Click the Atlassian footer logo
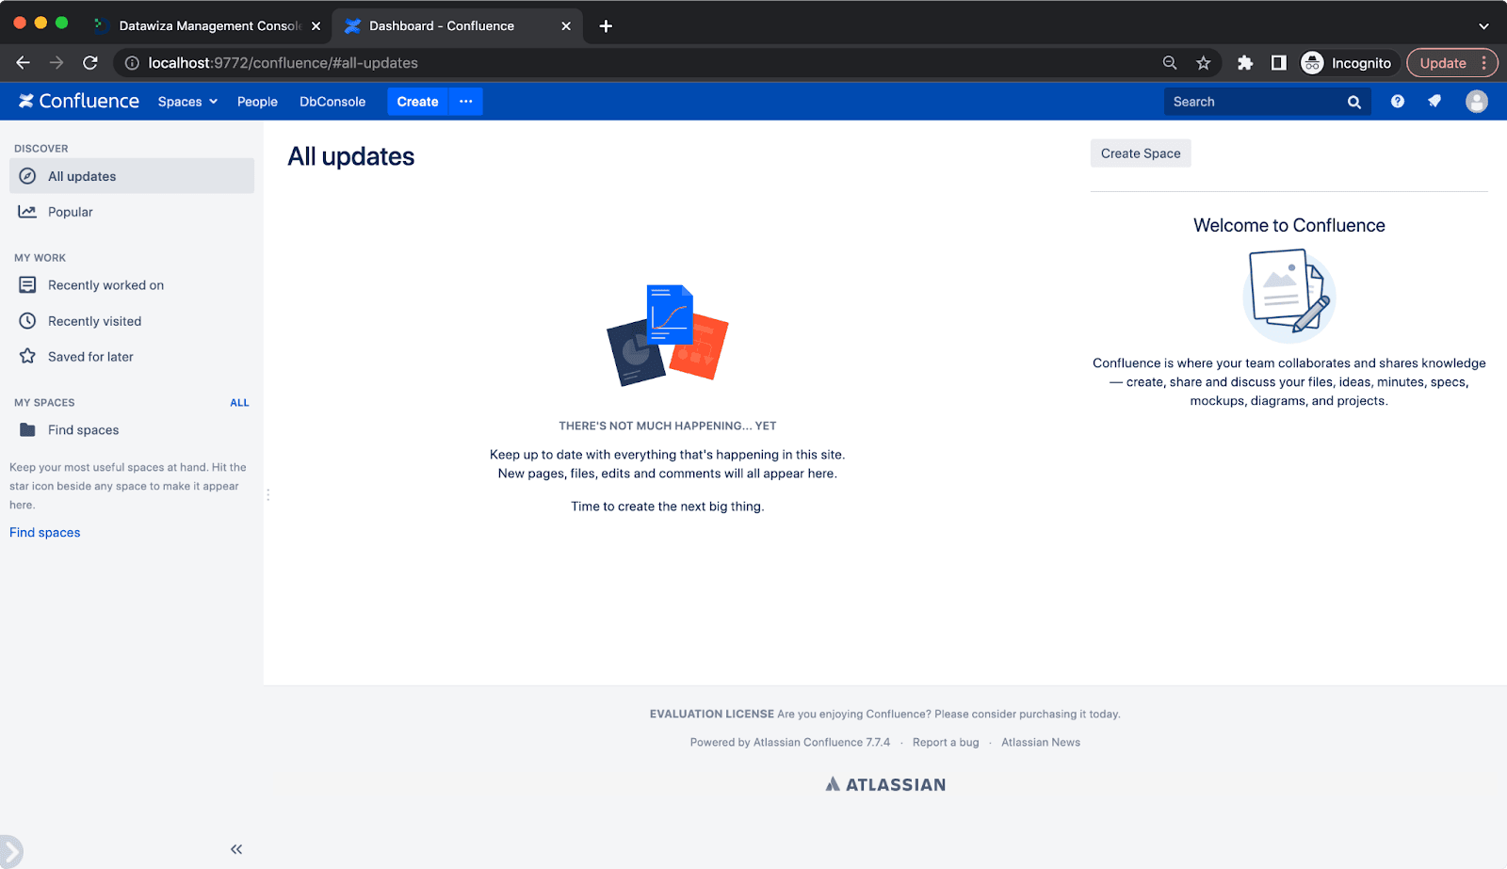The width and height of the screenshot is (1507, 869). point(885,784)
